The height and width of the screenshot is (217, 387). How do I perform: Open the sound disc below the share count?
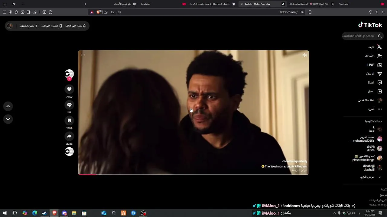coord(69,152)
